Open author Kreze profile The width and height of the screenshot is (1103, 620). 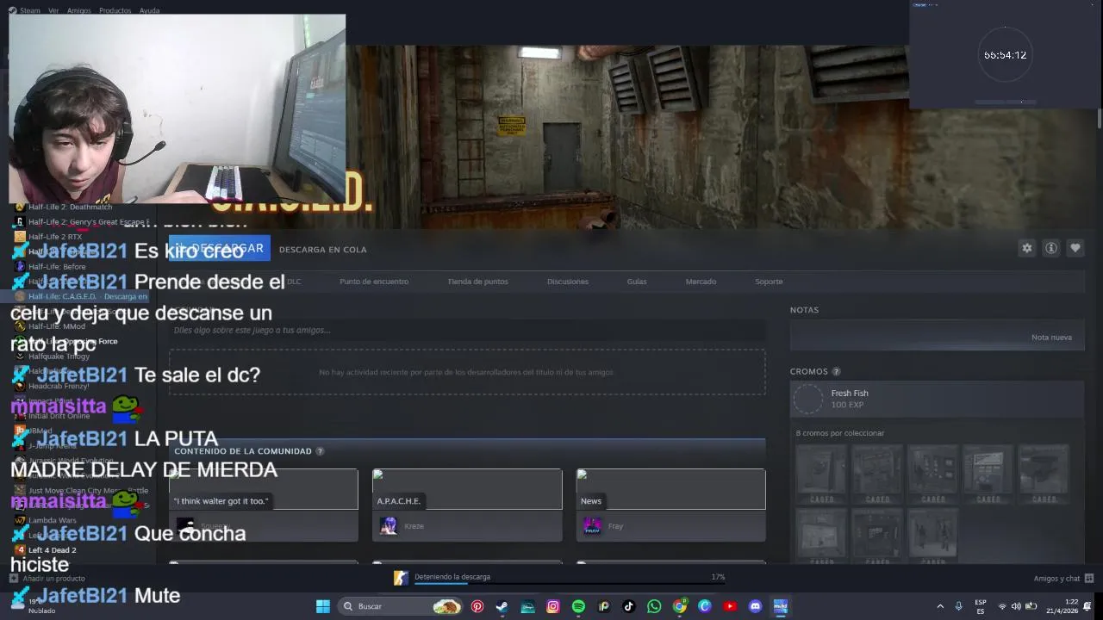coord(414,526)
